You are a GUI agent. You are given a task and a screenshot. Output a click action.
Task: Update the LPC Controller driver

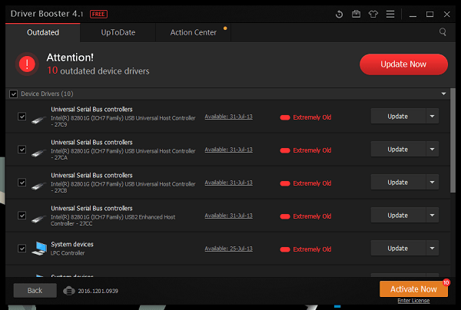(x=398, y=249)
